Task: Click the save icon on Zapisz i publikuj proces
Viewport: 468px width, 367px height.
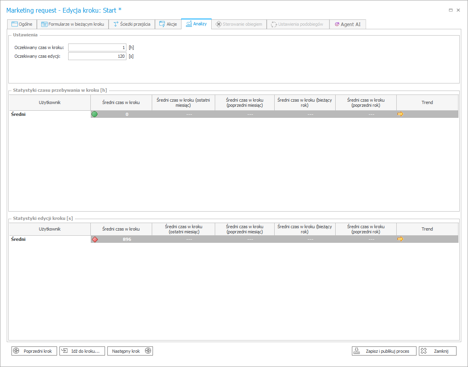Action: coord(357,351)
